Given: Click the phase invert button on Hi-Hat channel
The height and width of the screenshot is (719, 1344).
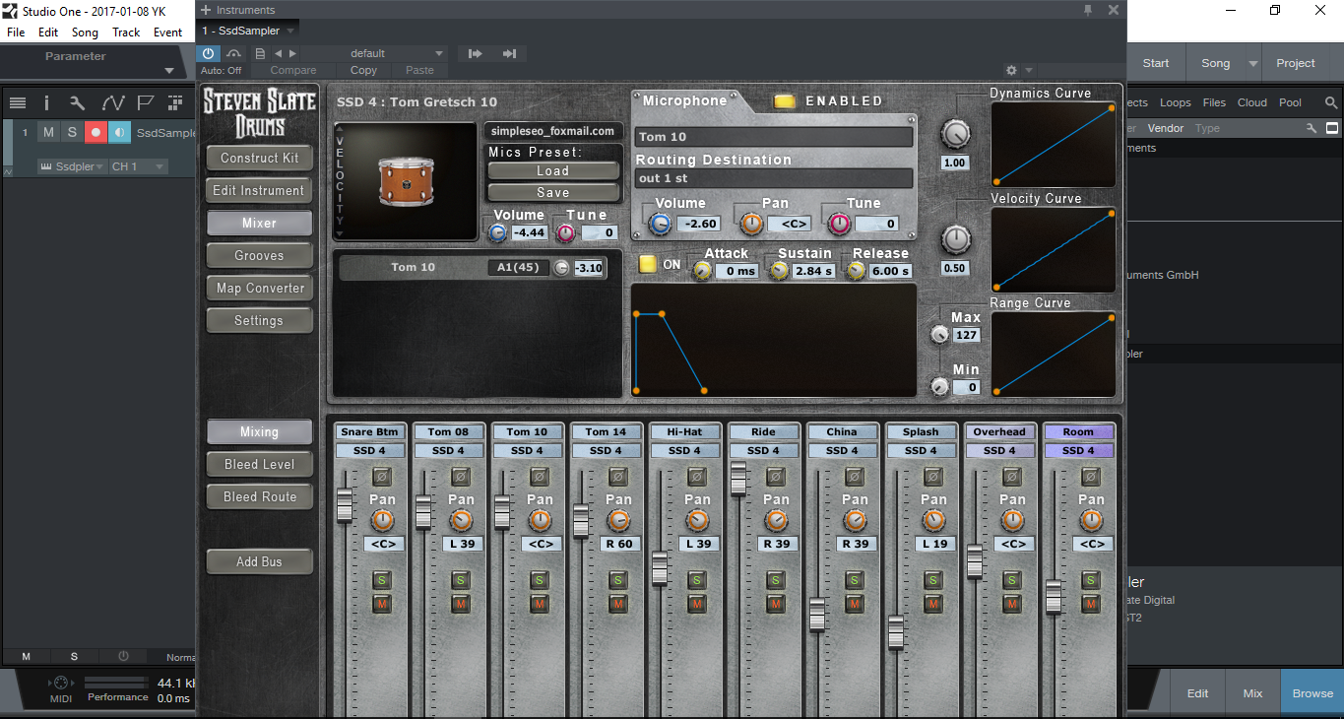Looking at the screenshot, I should coord(697,477).
